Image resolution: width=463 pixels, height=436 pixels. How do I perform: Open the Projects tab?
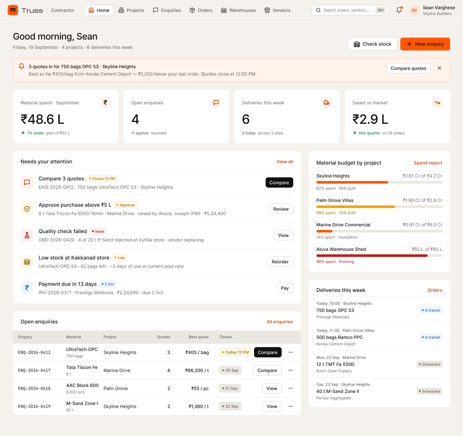(x=131, y=10)
